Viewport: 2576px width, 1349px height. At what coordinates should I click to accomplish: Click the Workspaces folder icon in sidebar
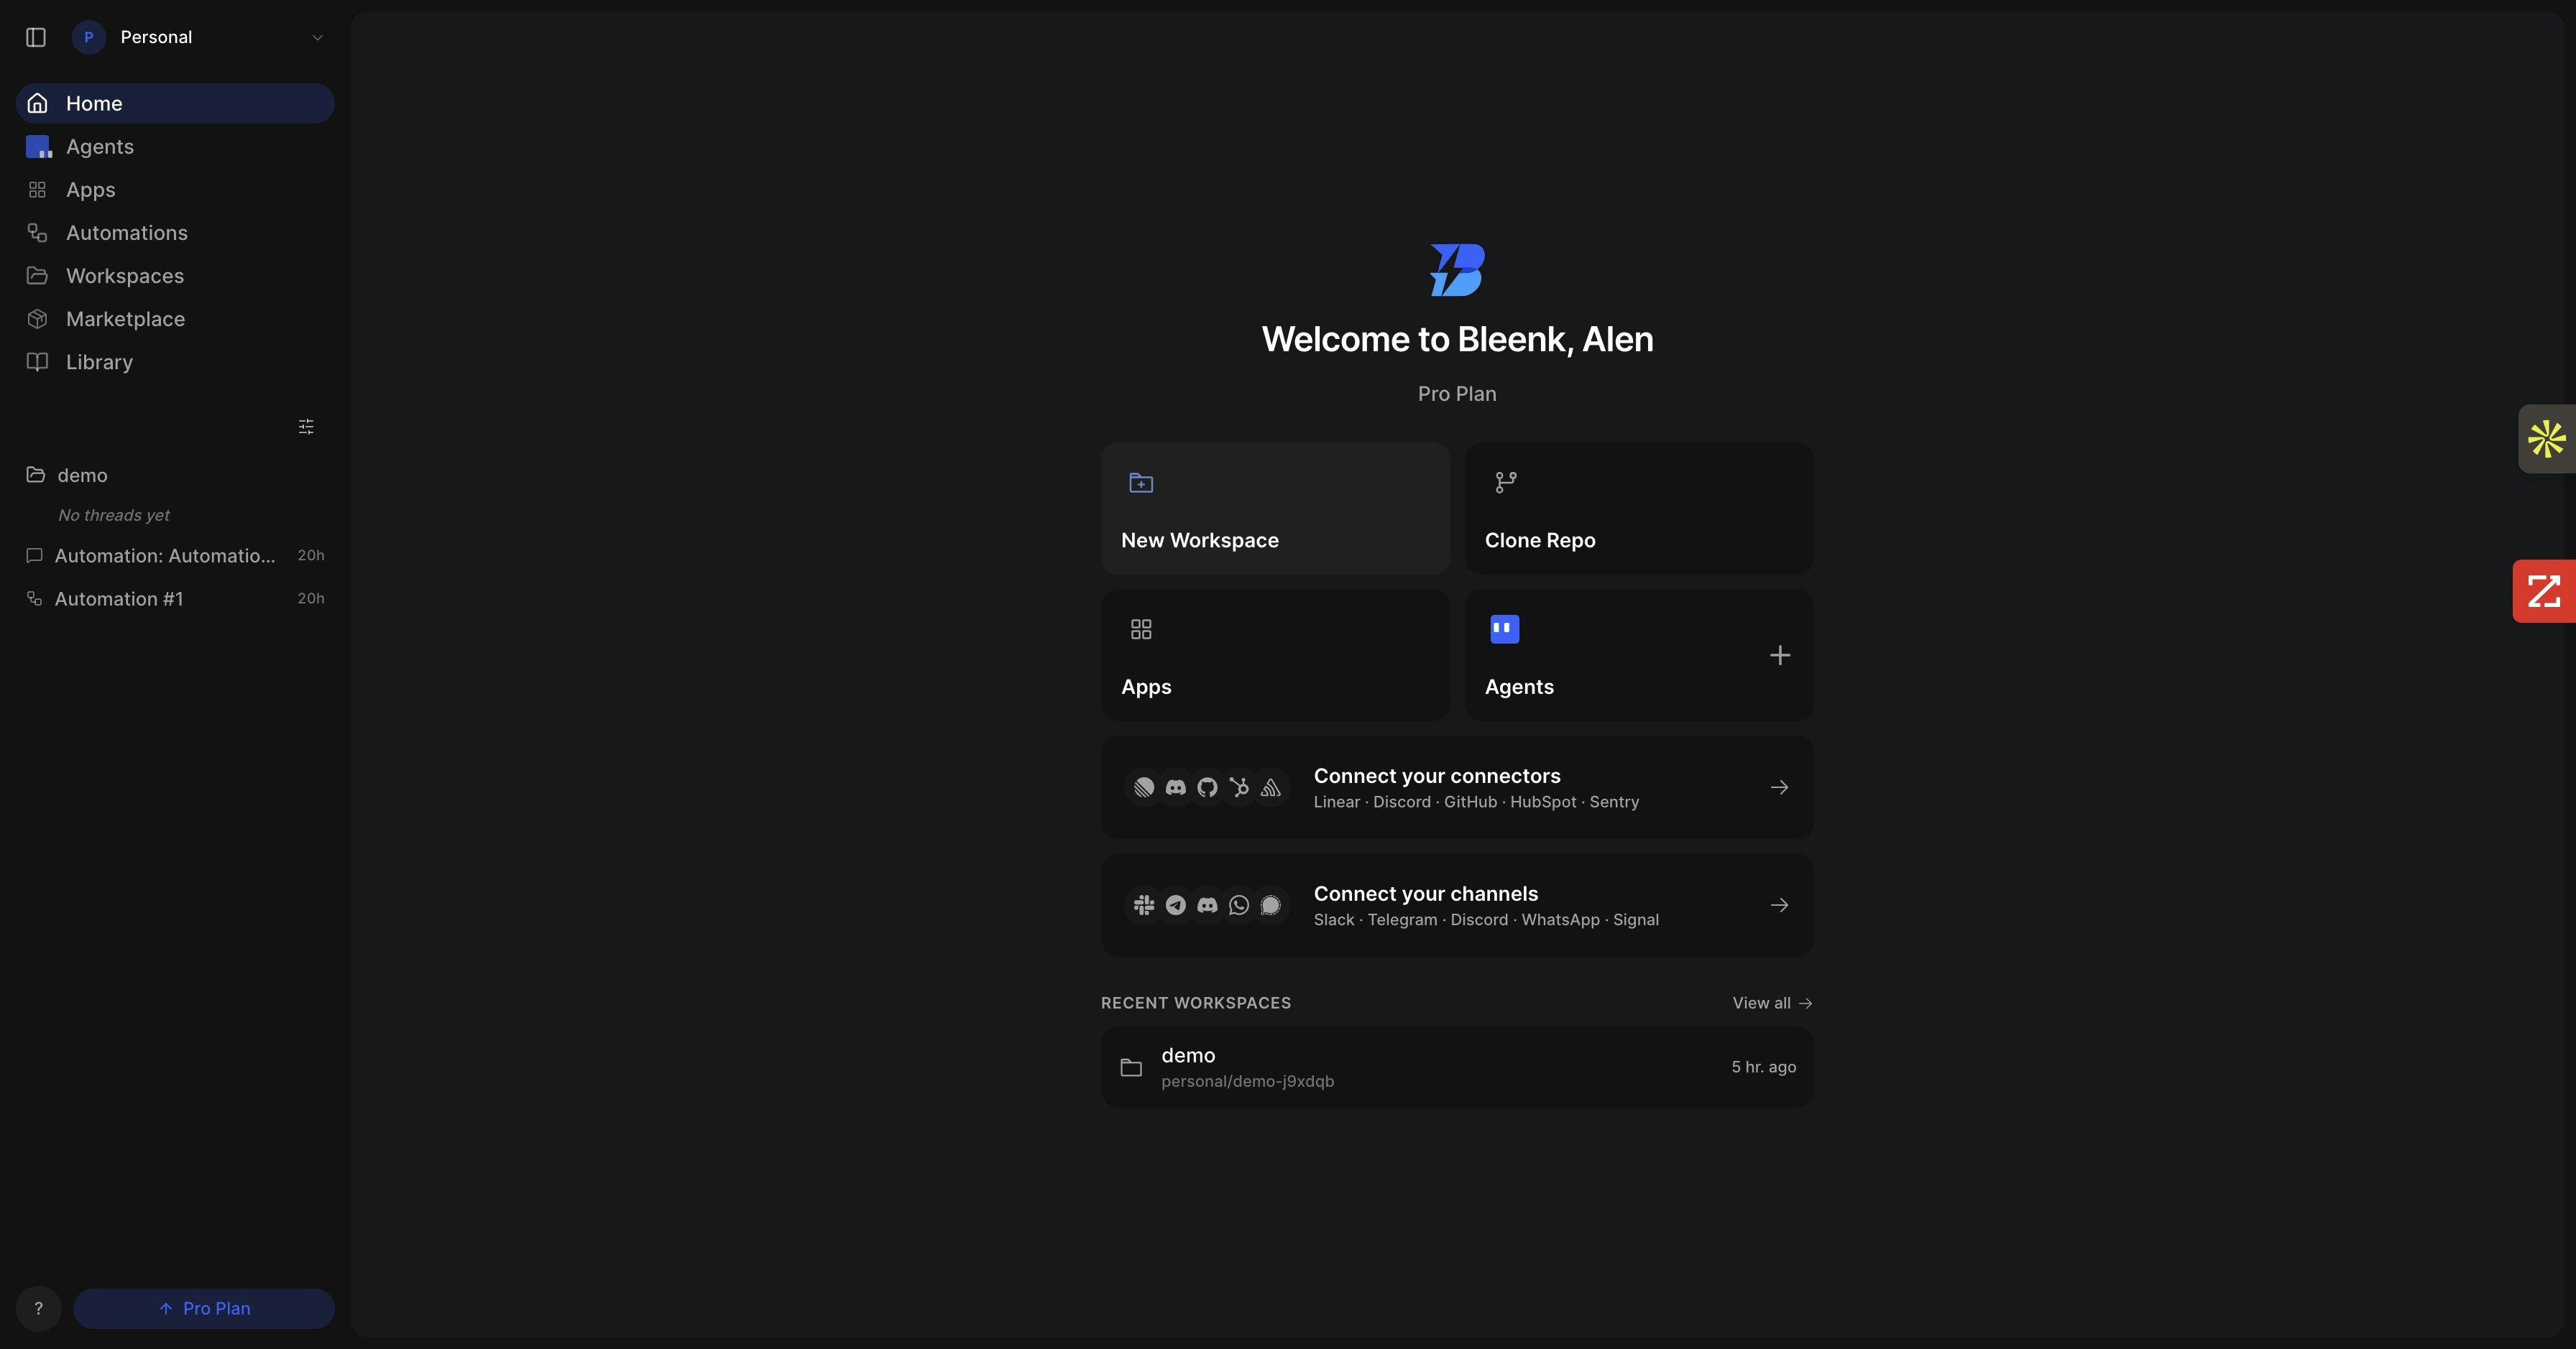click(x=37, y=276)
